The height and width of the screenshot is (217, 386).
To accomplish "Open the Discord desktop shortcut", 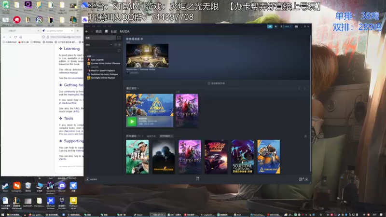I will tap(62, 187).
